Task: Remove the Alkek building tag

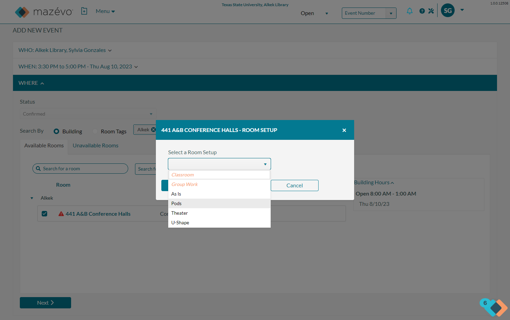Action: 153,130
